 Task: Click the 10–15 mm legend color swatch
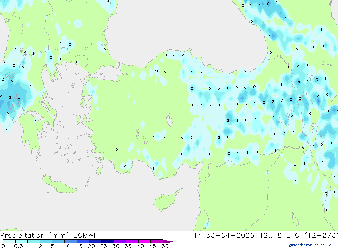71,241
